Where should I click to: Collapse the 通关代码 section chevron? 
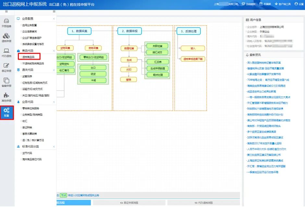click(x=54, y=70)
